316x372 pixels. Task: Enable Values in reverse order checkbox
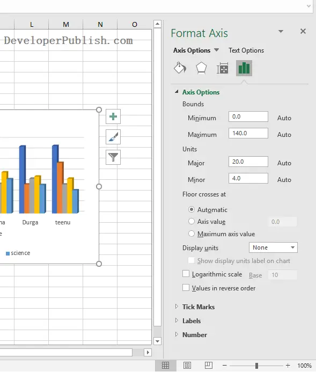(186, 288)
